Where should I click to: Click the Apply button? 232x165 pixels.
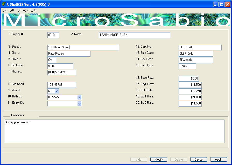(x=219, y=160)
